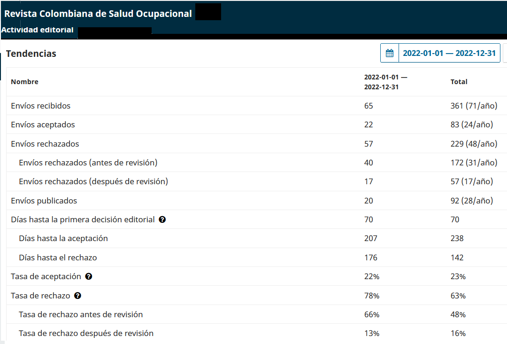Click the Nombre column header
507x344 pixels.
pos(25,82)
